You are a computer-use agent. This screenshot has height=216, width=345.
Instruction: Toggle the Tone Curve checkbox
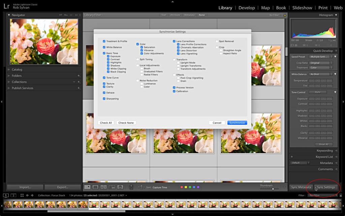coord(104,78)
